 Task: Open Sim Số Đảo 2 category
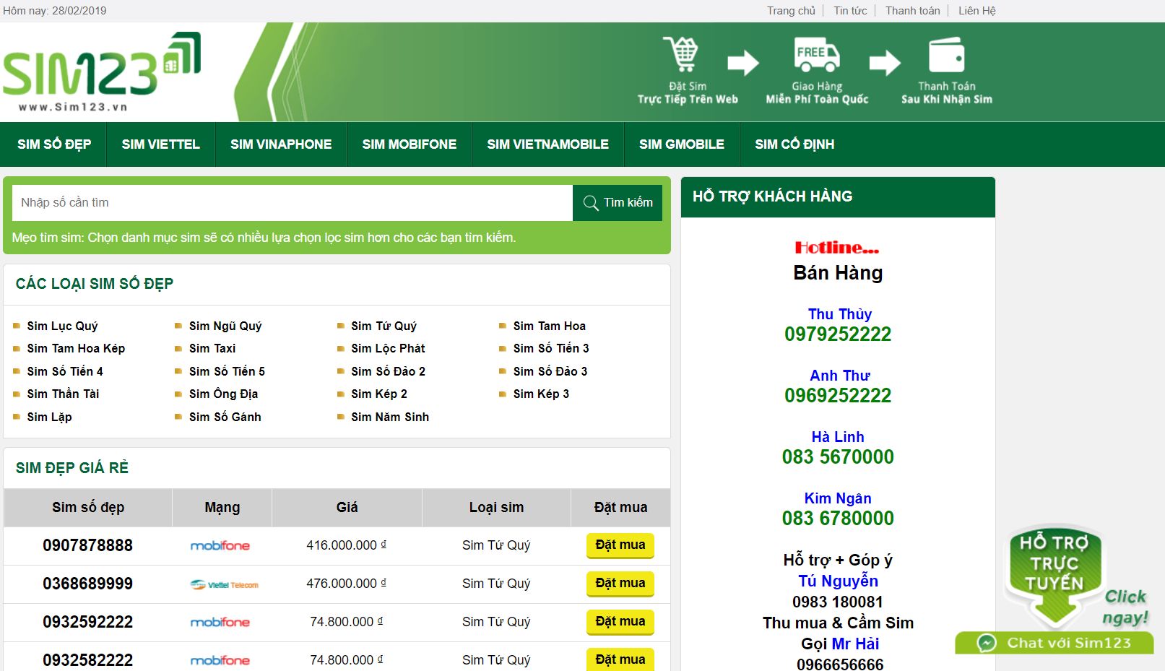388,372
